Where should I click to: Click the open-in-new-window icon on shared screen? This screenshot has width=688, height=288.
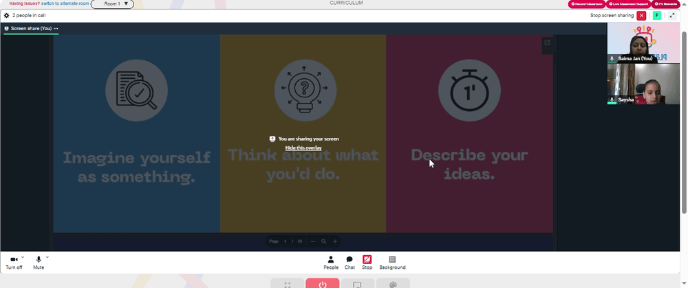(x=547, y=43)
